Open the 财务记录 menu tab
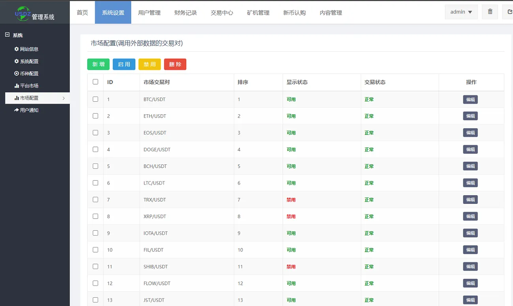The width and height of the screenshot is (513, 306). (x=185, y=12)
